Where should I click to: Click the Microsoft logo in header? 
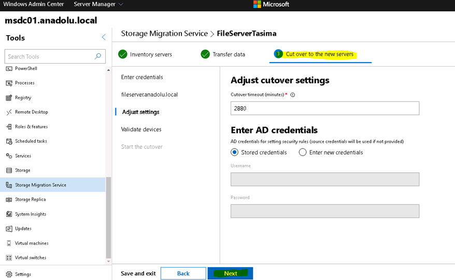tap(257, 4)
